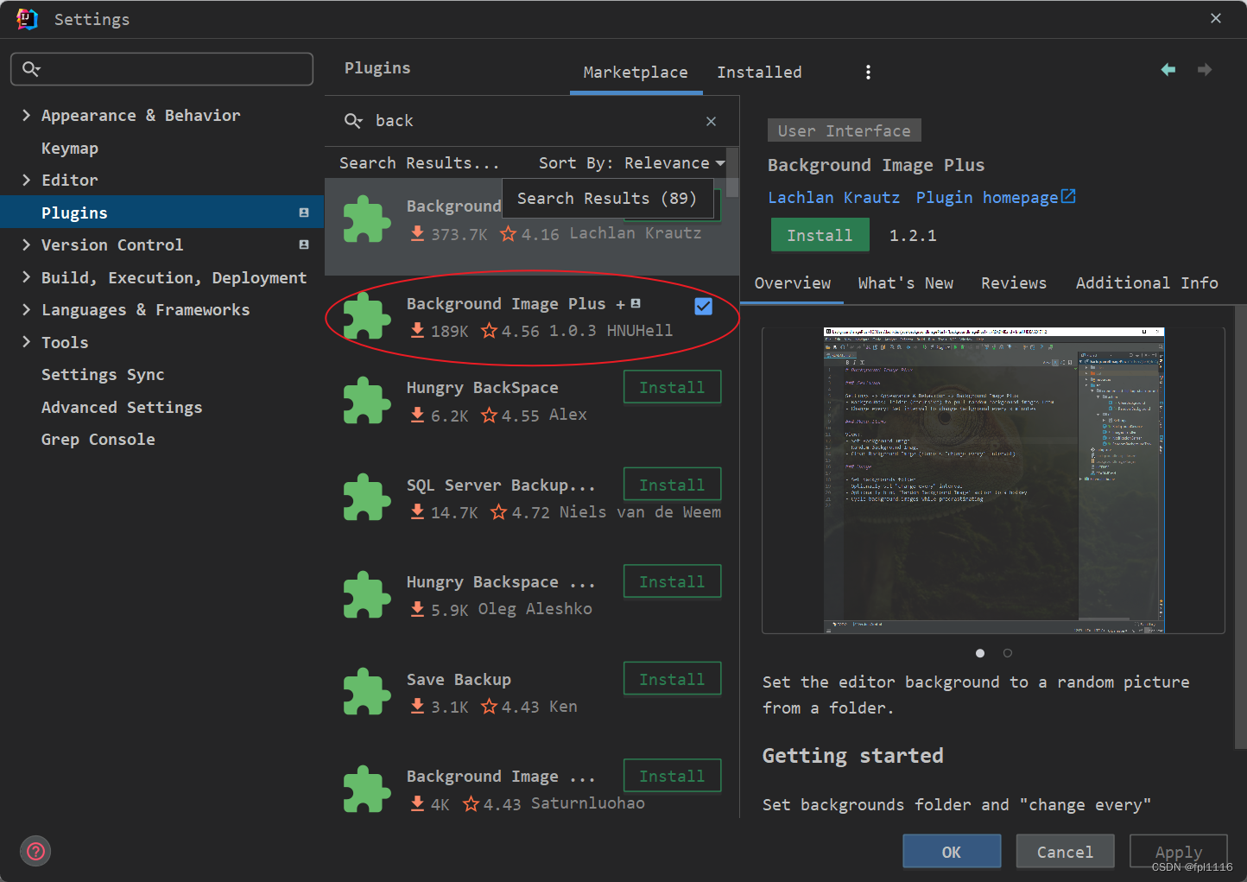Expand the Version Control node
The image size is (1247, 882).
pos(26,244)
